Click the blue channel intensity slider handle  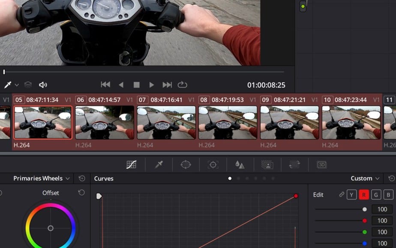[x=365, y=243]
